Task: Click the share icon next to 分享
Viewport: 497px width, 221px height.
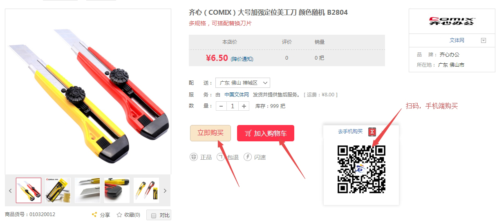Action: pyautogui.click(x=94, y=215)
